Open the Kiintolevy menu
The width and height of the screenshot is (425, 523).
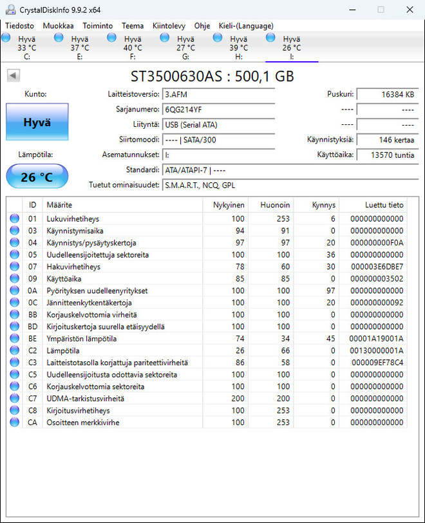[169, 26]
